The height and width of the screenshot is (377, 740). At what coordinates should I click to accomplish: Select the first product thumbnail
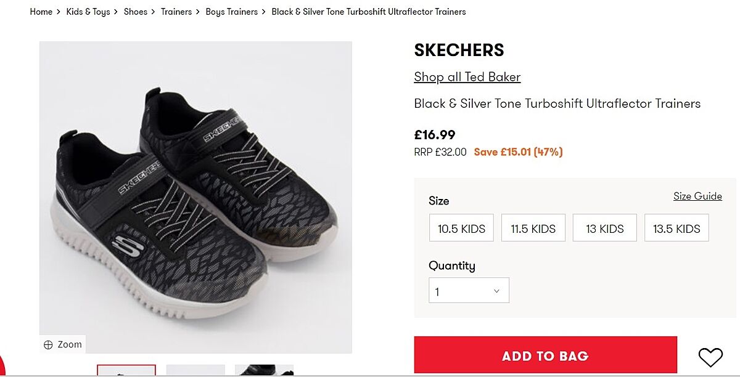pyautogui.click(x=126, y=370)
